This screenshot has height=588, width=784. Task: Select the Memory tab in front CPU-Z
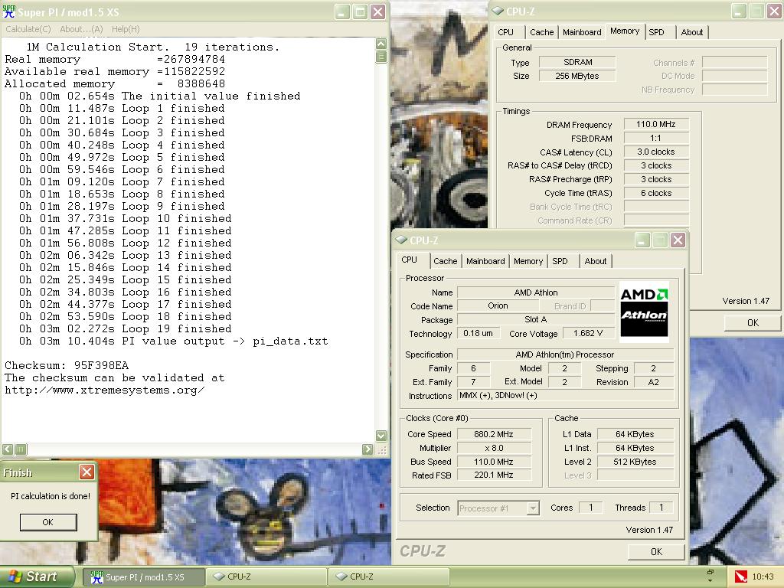(528, 261)
